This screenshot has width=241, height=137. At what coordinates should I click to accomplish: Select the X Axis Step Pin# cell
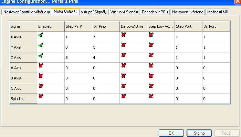tap(78, 37)
